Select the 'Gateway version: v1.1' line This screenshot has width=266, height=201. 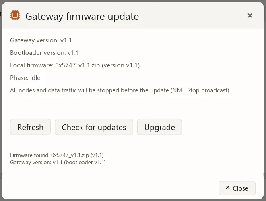pyautogui.click(x=41, y=40)
